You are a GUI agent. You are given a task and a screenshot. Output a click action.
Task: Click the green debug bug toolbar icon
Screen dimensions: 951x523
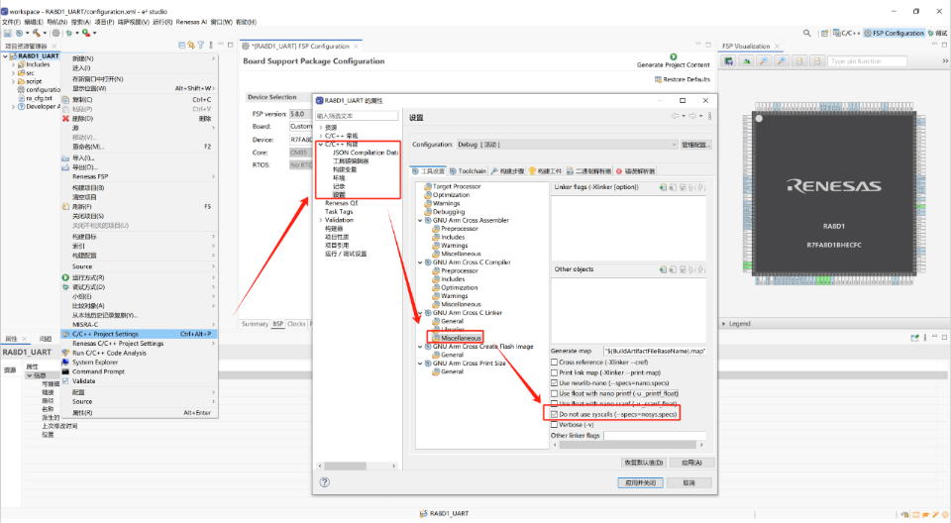pos(69,33)
